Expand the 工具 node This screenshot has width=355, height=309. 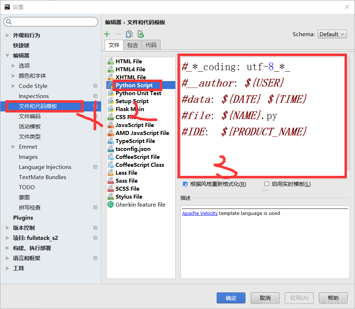[x=8, y=268]
